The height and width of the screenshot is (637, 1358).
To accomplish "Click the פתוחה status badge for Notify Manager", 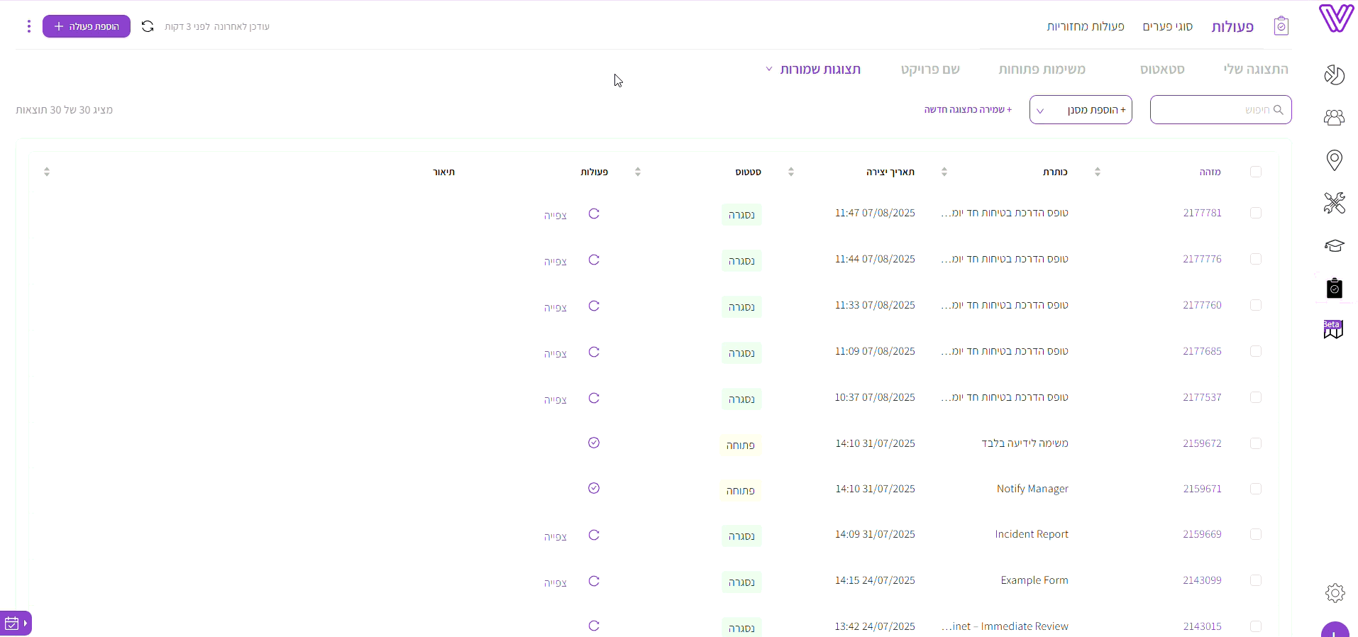I will click(740, 490).
